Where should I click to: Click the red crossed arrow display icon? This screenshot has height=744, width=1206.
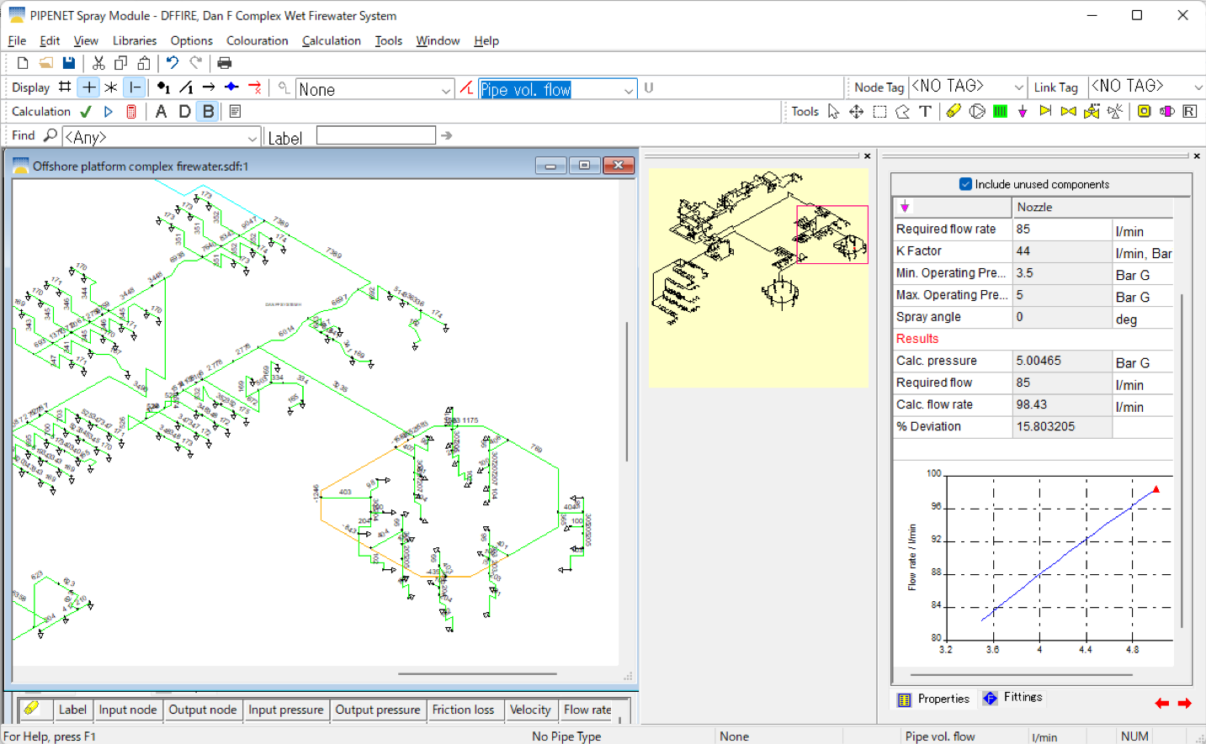(x=255, y=87)
